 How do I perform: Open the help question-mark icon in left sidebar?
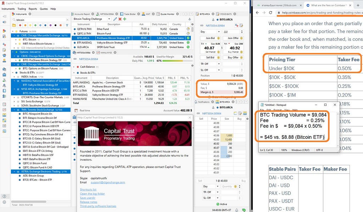pyautogui.click(x=4, y=196)
